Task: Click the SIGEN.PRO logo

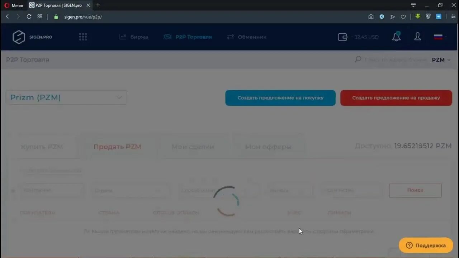Action: (32, 37)
